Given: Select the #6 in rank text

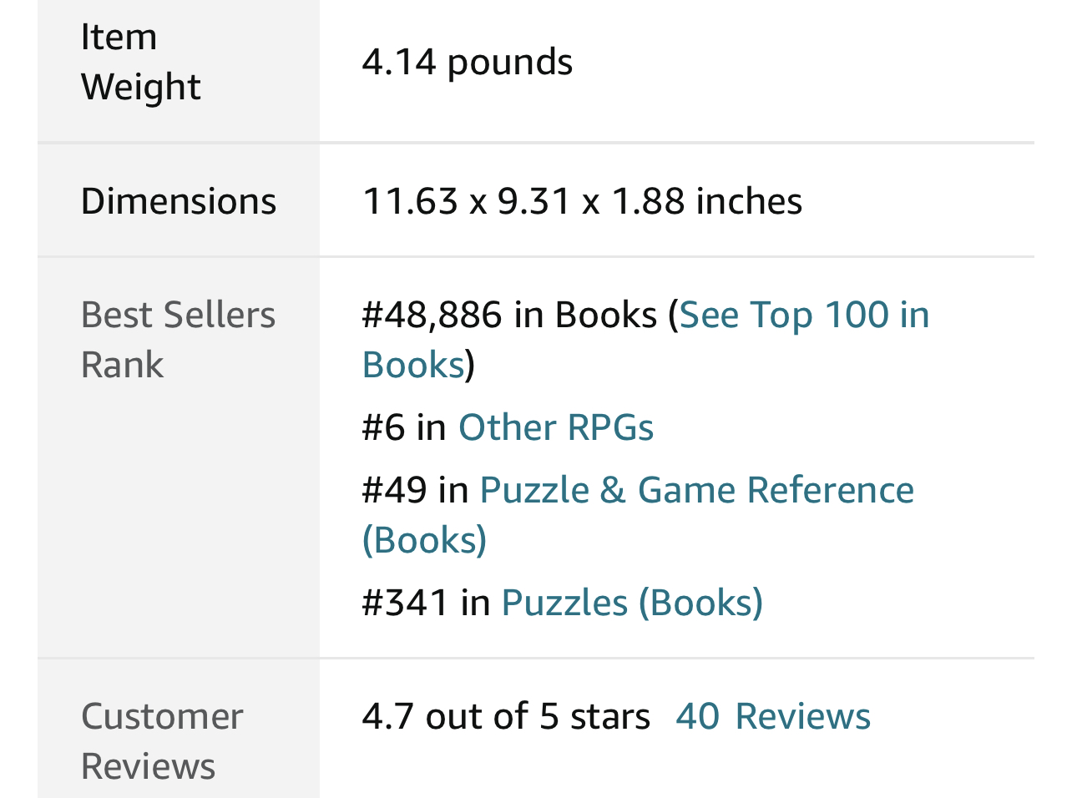Looking at the screenshot, I should tap(404, 428).
